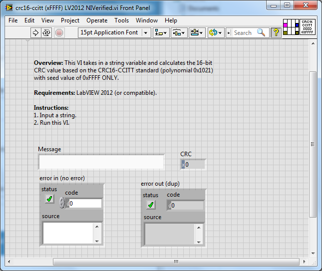The height and width of the screenshot is (271, 322).
Task: Click the '2. Run this VI.' text
Action: (51, 123)
